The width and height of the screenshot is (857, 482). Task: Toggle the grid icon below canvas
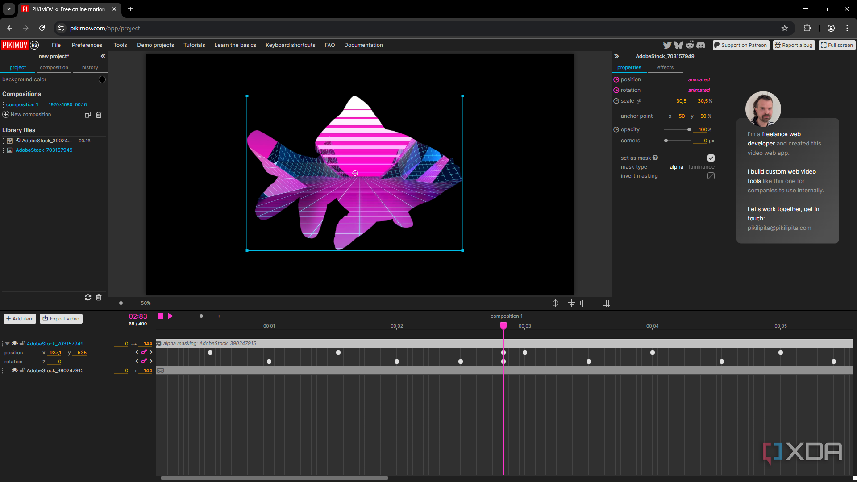tap(606, 303)
